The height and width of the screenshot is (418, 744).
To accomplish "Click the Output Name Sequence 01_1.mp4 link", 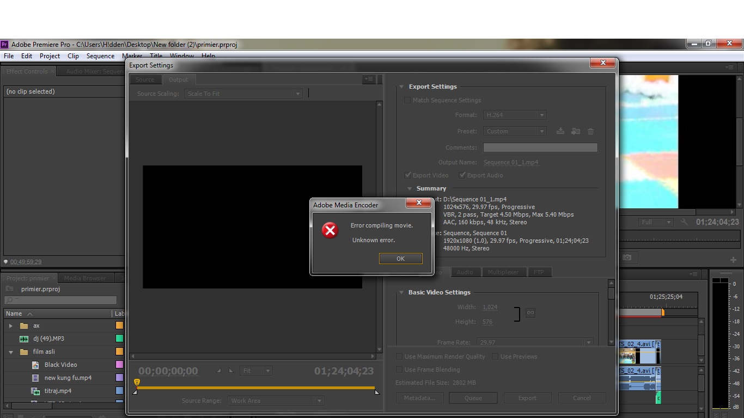I will click(x=511, y=162).
